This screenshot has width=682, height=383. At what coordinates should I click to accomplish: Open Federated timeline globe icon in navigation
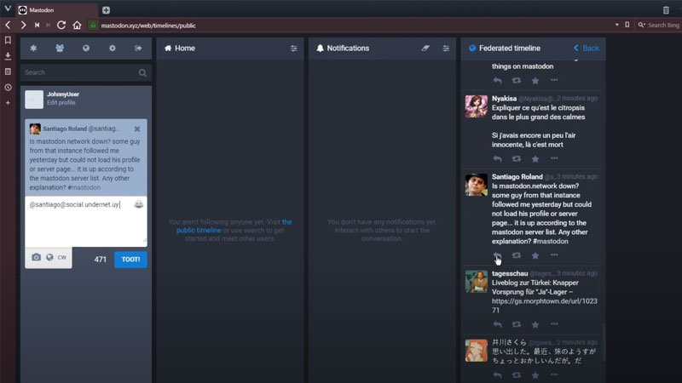click(x=86, y=49)
